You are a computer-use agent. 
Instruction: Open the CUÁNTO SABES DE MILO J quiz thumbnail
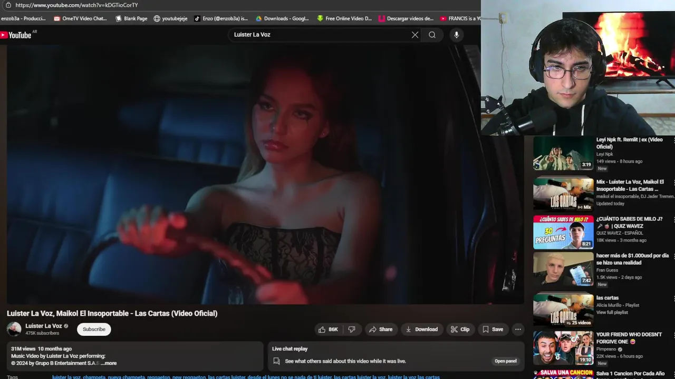(x=563, y=232)
